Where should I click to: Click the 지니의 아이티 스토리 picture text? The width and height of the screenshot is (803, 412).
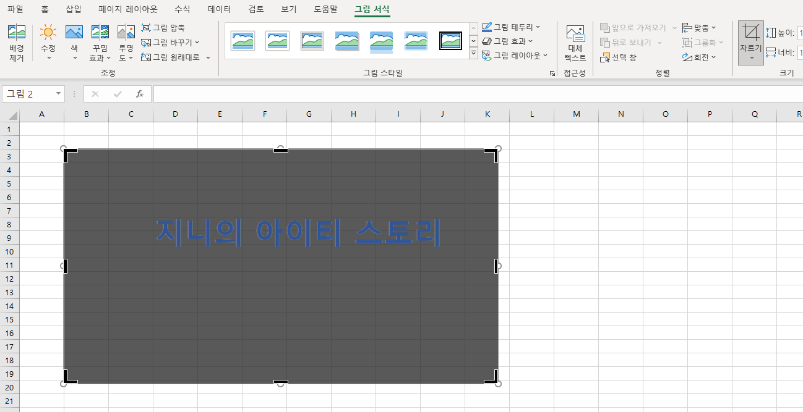298,233
